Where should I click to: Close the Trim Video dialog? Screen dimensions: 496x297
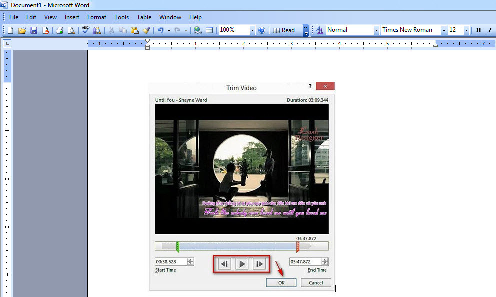pos(325,86)
